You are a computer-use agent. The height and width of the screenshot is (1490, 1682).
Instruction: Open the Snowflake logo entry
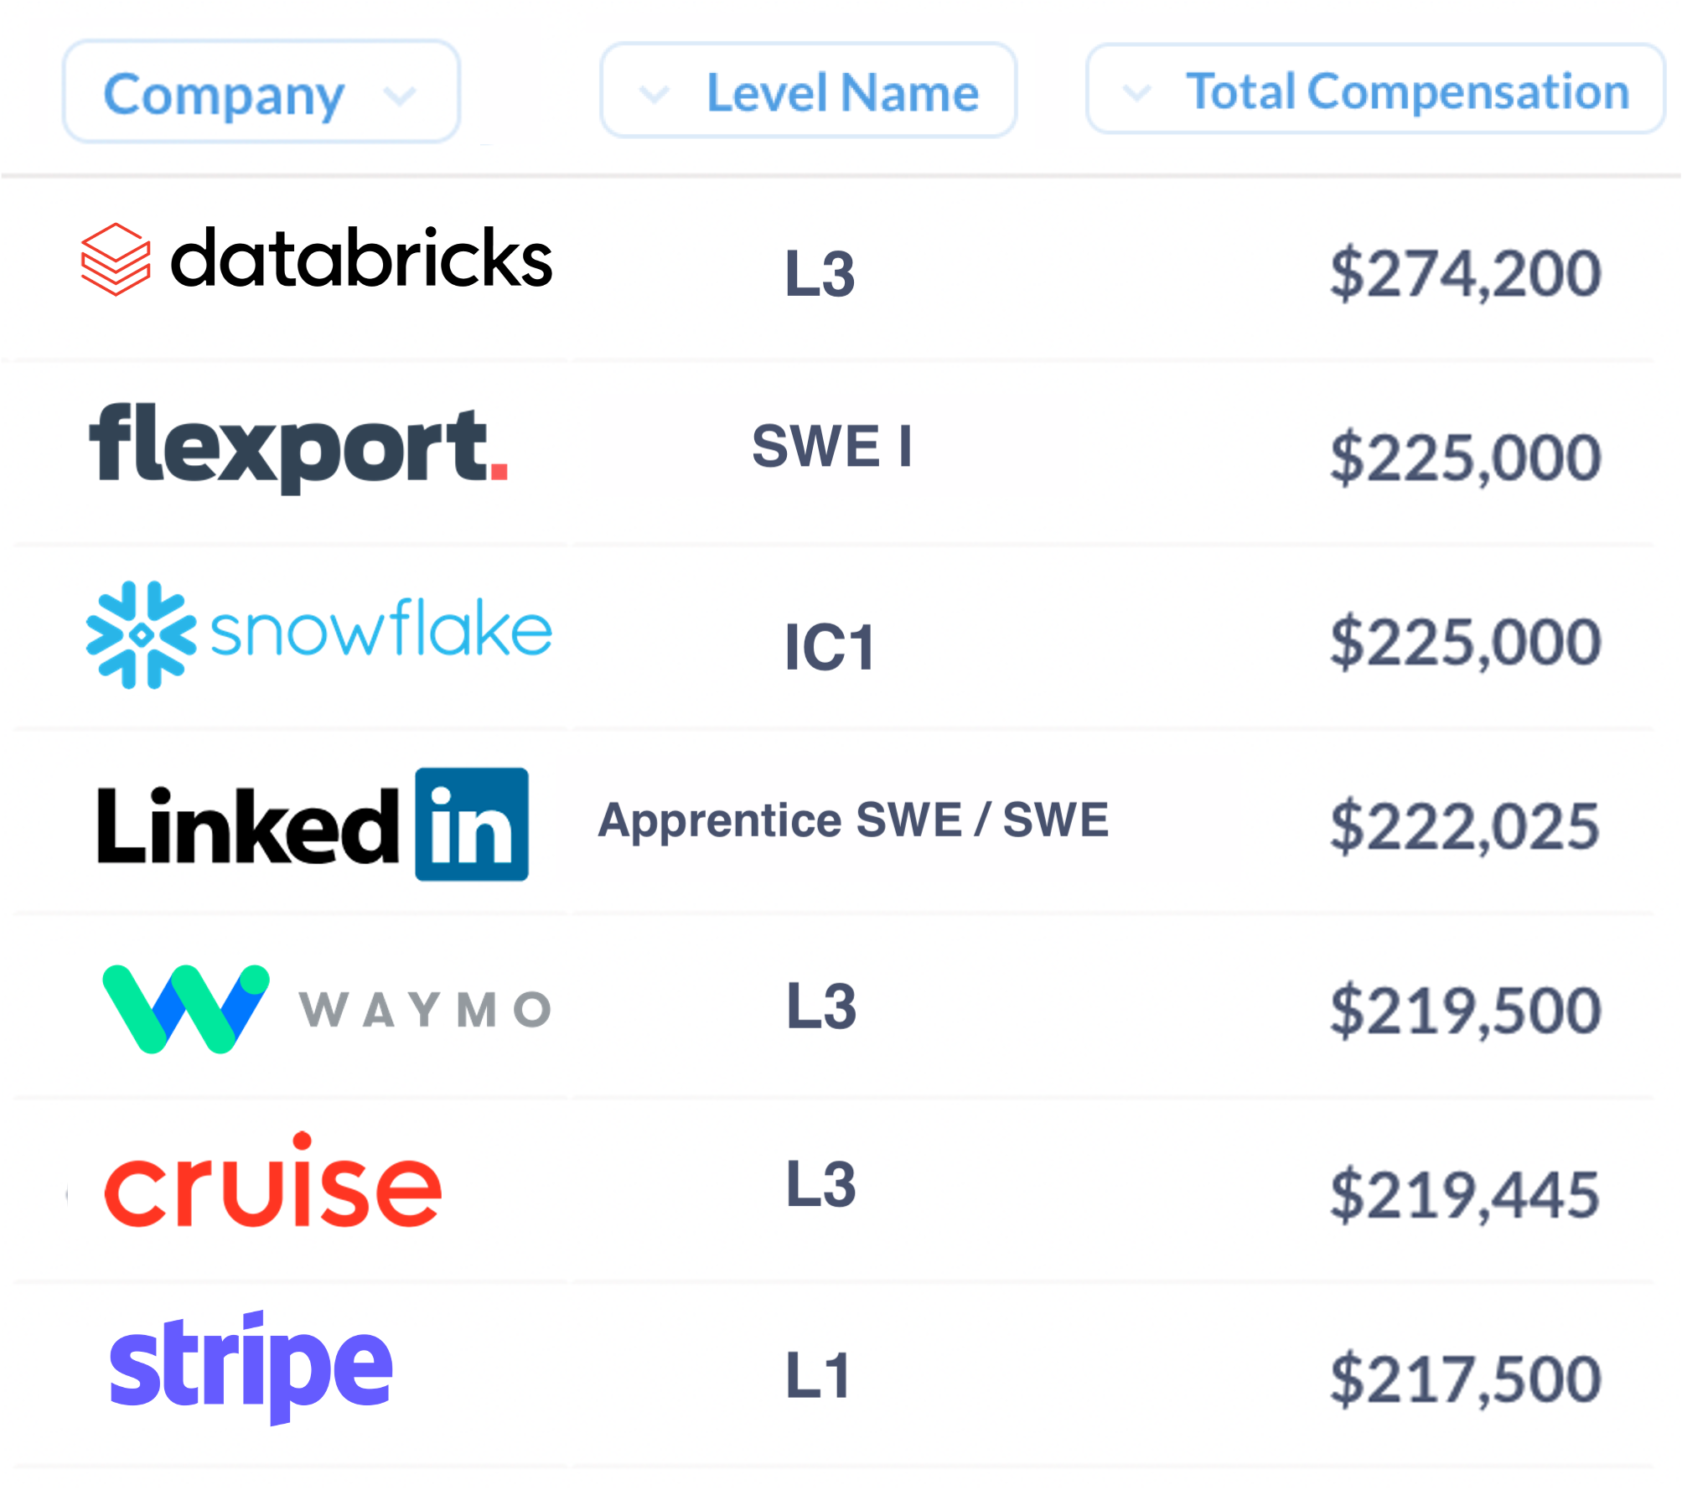pos(318,634)
